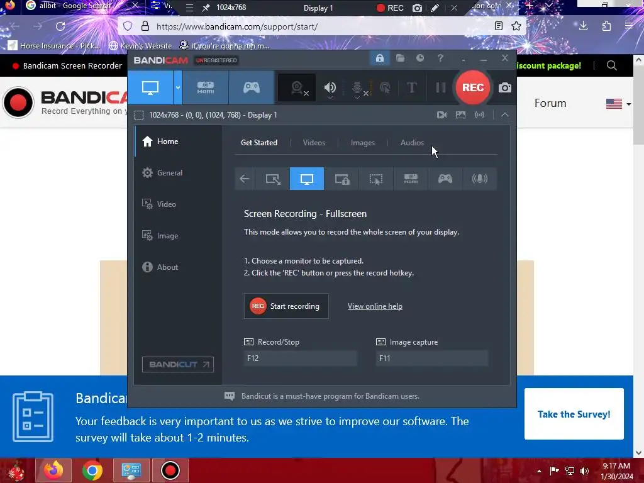Click the image icon in status row
This screenshot has height=483, width=644.
(460, 115)
